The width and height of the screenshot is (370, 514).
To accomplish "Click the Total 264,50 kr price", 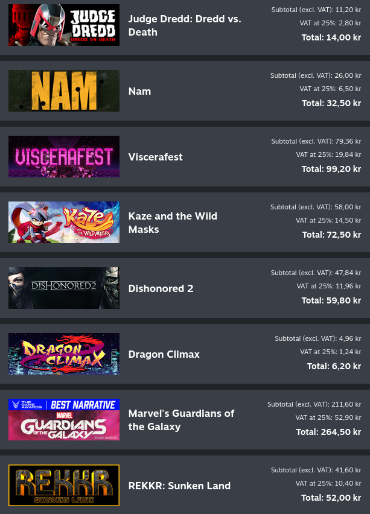I will click(x=328, y=432).
